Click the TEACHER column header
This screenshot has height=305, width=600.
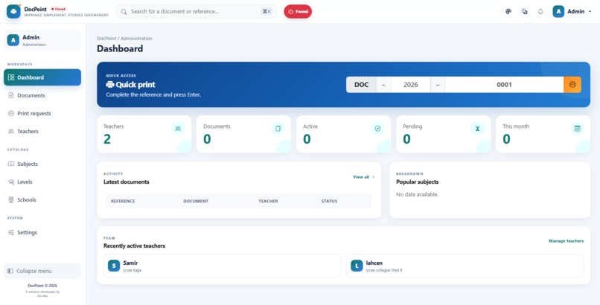tap(268, 201)
